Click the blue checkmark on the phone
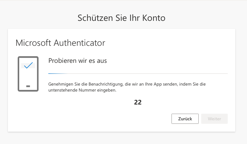The height and width of the screenshot is (144, 247). point(28,65)
